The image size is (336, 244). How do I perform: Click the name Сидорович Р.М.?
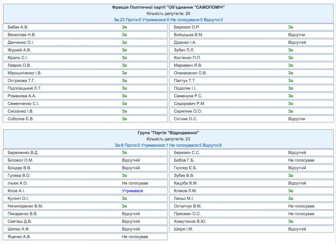[x=189, y=103]
